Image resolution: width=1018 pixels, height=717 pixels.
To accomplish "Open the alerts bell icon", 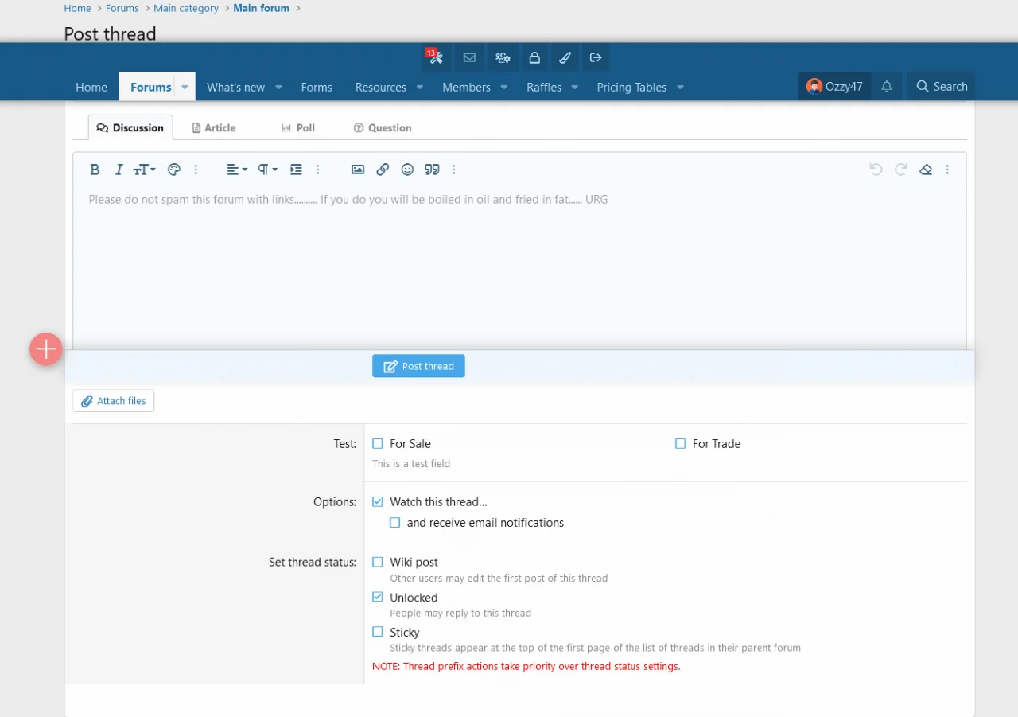I will pyautogui.click(x=887, y=87).
